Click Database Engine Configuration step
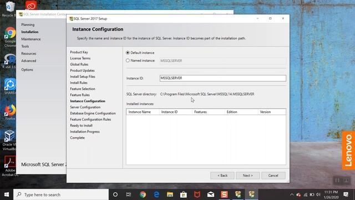Image resolution: width=355 pixels, height=200 pixels. [93, 113]
